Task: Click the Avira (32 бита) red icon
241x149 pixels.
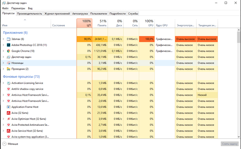Action: pyautogui.click(x=9, y=113)
